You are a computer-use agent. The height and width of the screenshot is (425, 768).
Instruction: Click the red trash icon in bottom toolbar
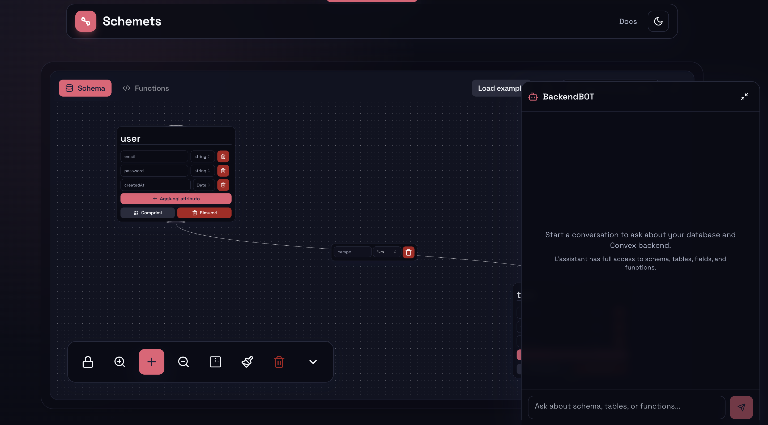279,362
